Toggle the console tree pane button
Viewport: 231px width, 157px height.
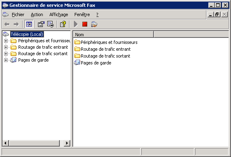(x=29, y=24)
